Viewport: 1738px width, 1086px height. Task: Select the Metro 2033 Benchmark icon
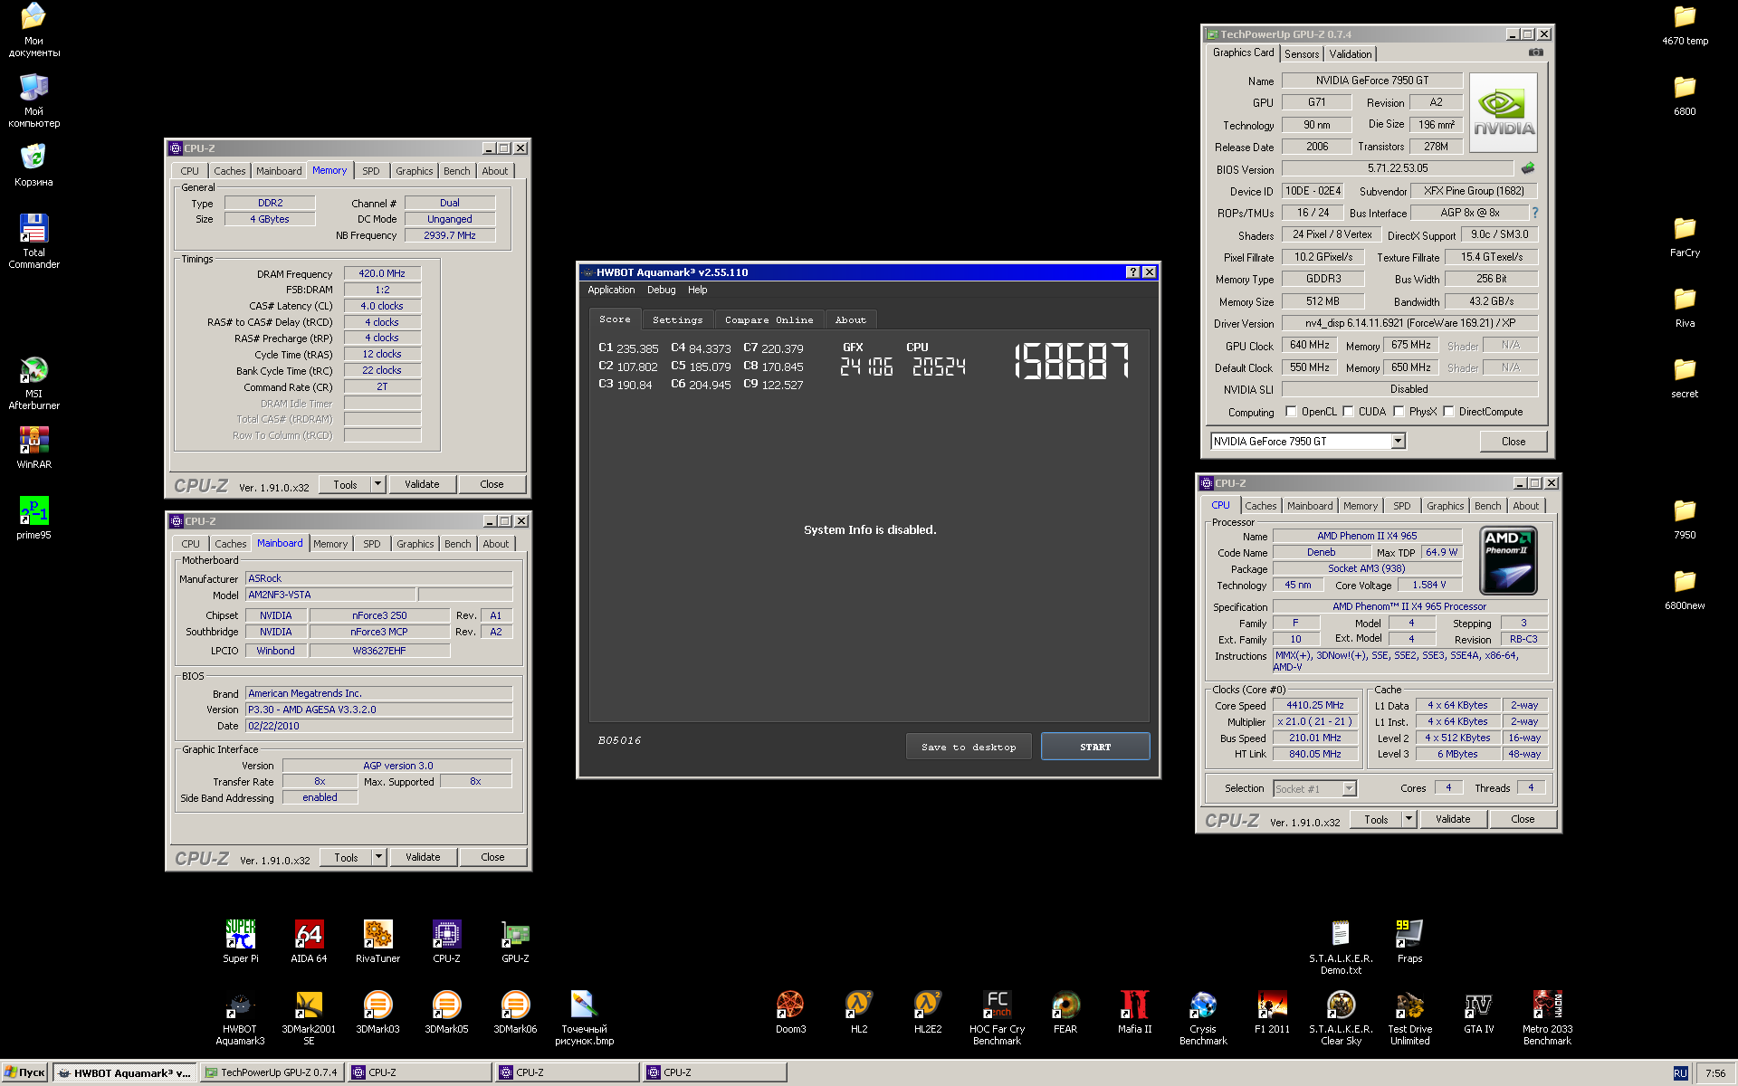click(x=1548, y=1017)
